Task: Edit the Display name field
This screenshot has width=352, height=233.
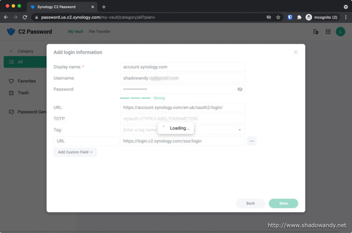Action: [x=182, y=67]
